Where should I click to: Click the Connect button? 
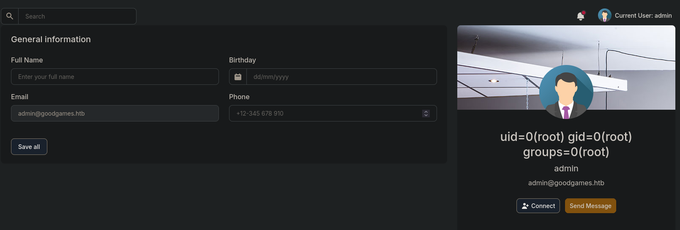538,206
